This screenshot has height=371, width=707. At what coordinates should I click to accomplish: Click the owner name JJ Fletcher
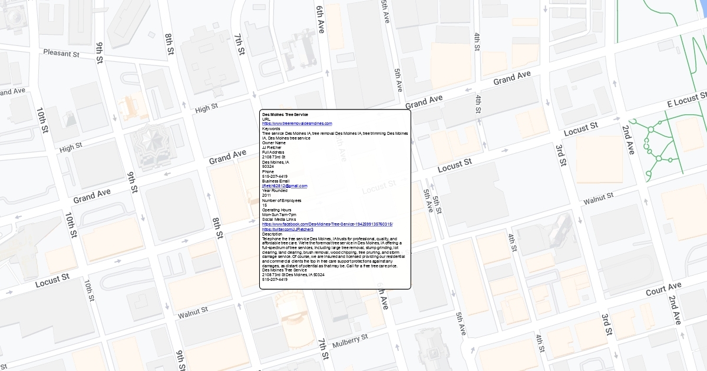(272, 147)
